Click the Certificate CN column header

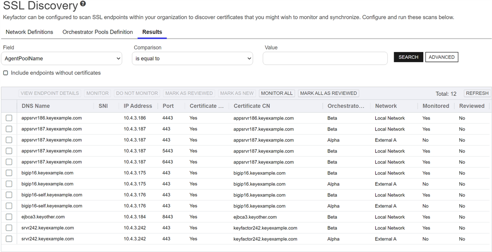(x=252, y=106)
